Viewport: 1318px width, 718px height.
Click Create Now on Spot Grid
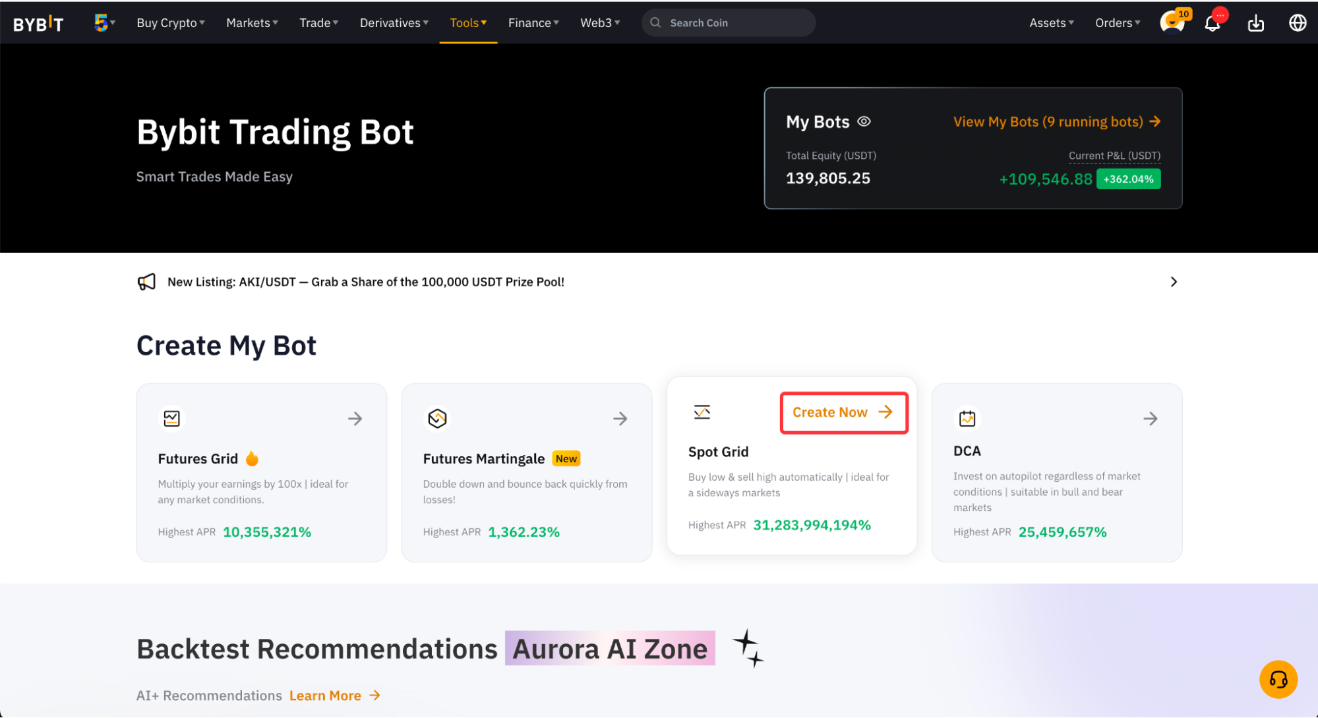click(843, 413)
